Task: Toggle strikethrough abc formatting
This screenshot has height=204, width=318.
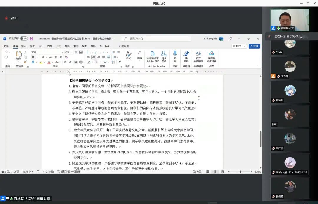Action: click(51, 57)
